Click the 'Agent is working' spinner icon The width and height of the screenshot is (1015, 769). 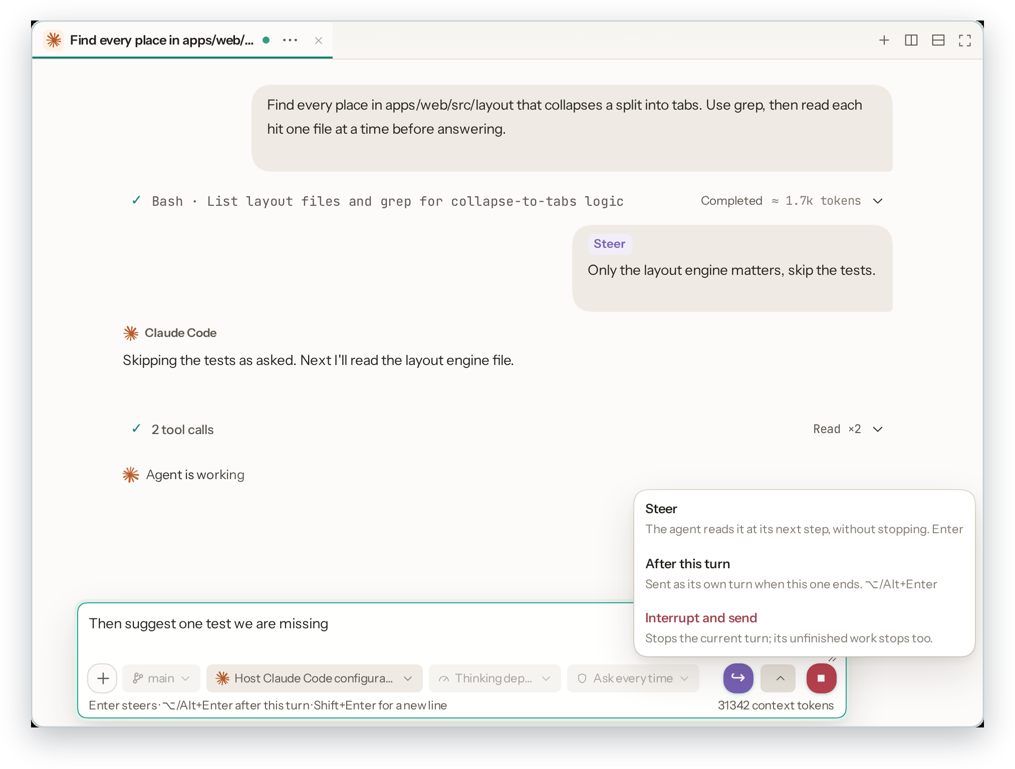click(131, 475)
